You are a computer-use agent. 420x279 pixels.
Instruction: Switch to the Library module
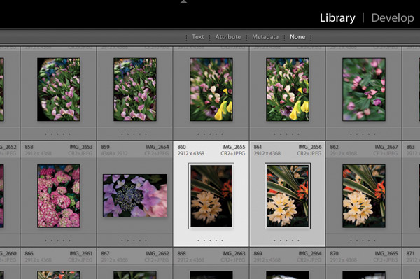[x=337, y=18]
